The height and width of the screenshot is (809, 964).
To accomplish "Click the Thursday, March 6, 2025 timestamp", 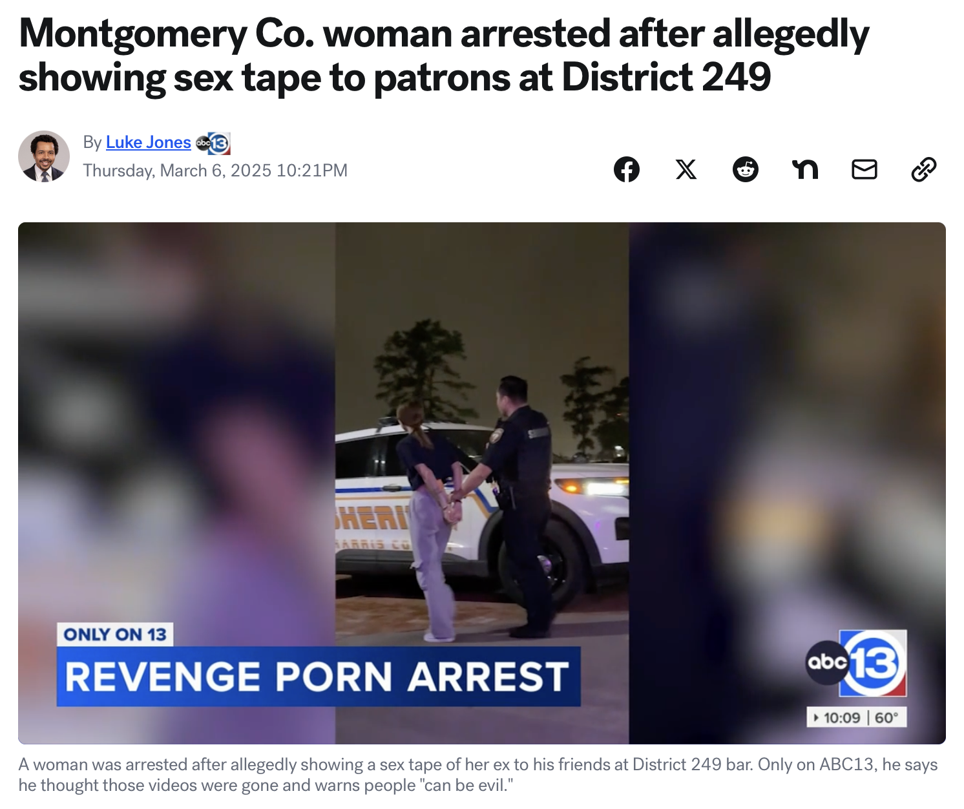I will (215, 171).
